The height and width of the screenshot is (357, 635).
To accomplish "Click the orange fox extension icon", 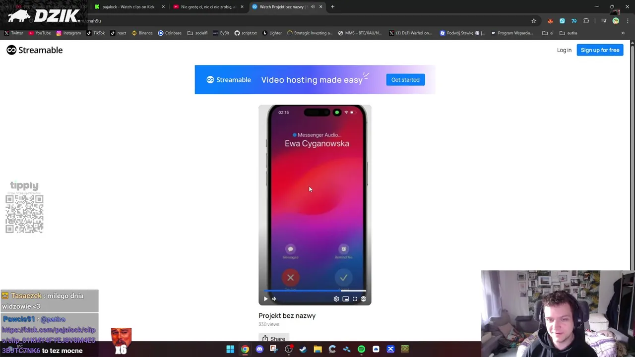I will 550,21.
